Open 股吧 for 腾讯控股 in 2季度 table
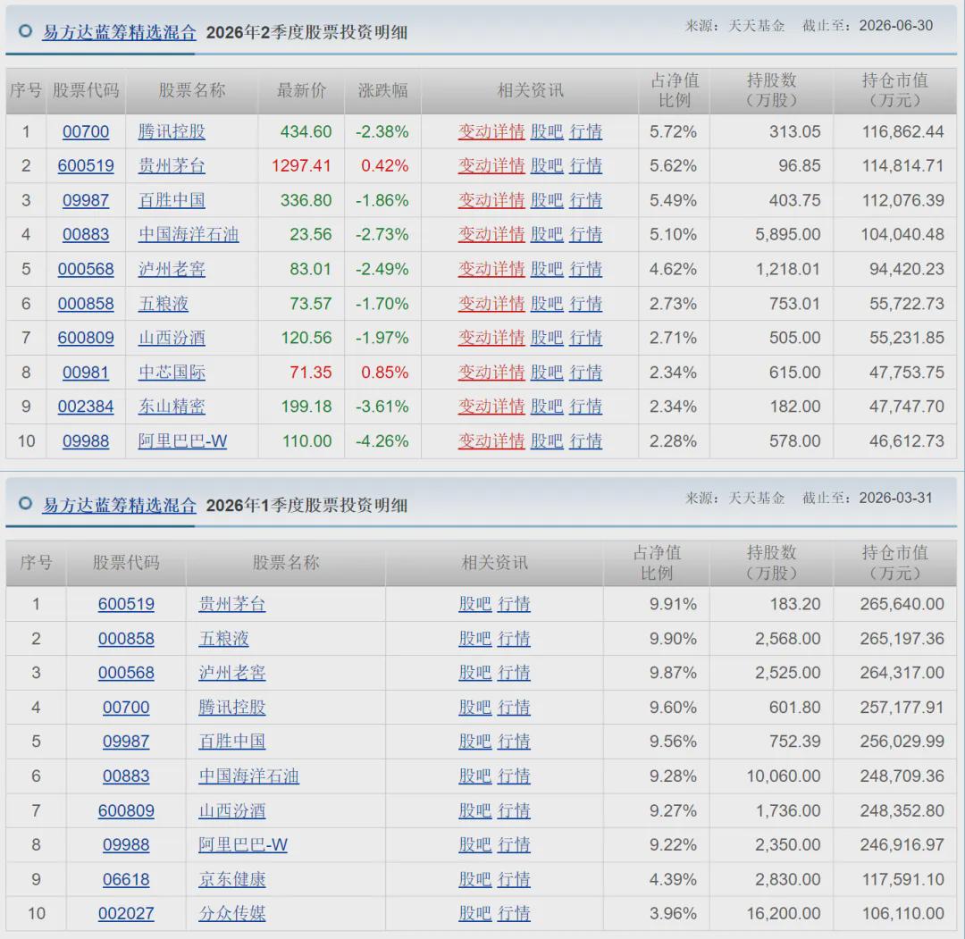The width and height of the screenshot is (965, 939). [547, 131]
